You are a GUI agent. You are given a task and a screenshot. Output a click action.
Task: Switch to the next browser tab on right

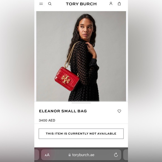125,155
